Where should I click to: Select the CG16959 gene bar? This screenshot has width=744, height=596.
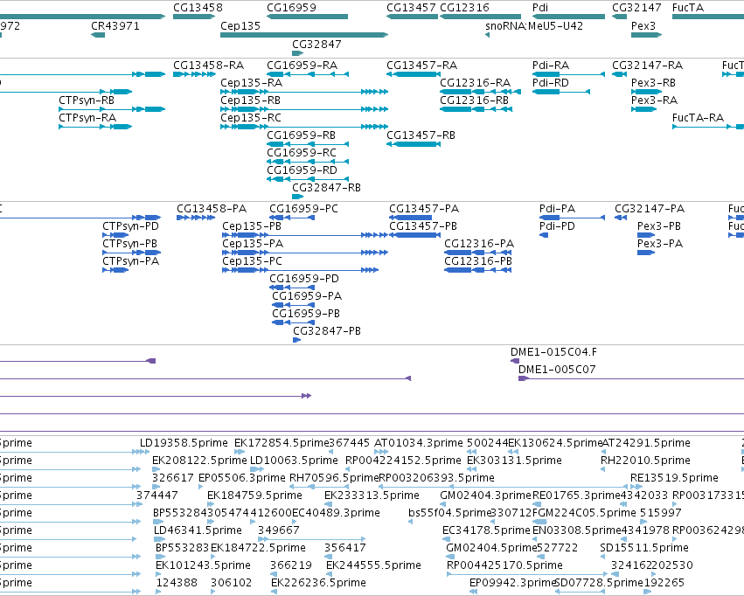[307, 17]
